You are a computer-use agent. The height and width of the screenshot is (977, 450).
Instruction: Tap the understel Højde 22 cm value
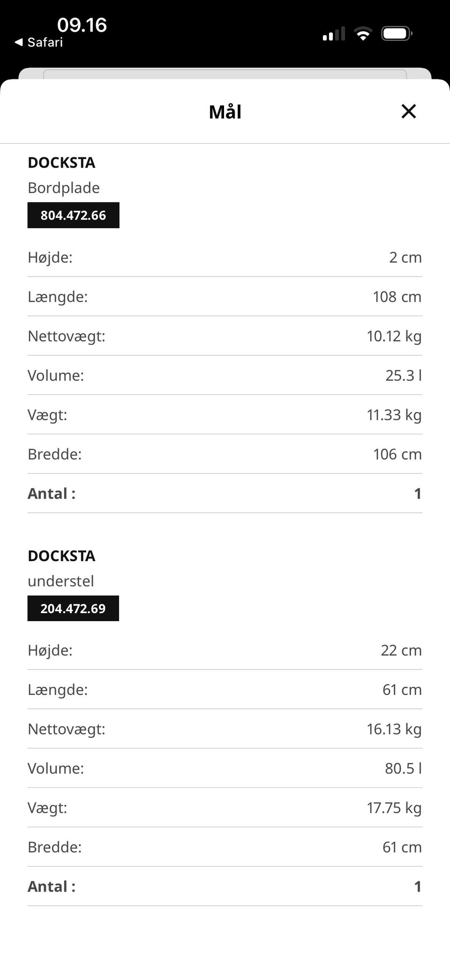[401, 650]
